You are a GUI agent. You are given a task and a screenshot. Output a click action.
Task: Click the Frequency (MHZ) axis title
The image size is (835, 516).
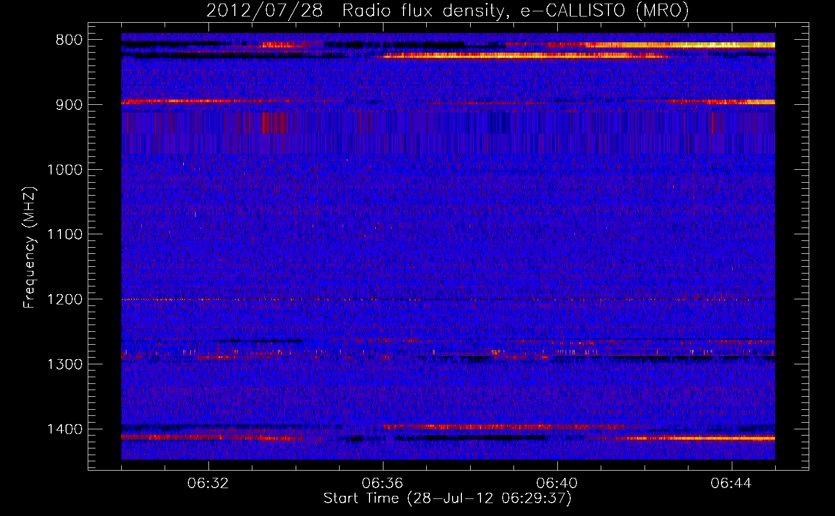pos(30,247)
